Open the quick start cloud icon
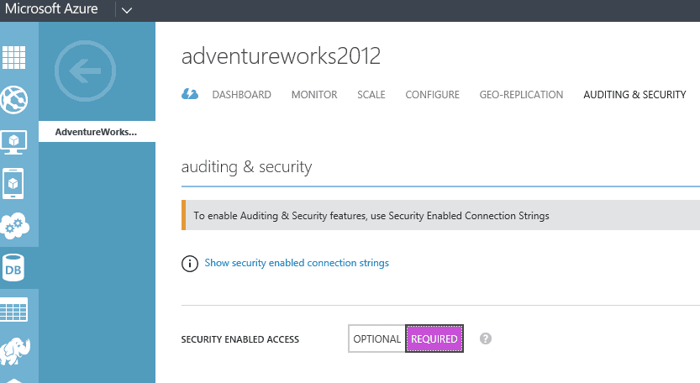700x383 pixels. pos(190,94)
